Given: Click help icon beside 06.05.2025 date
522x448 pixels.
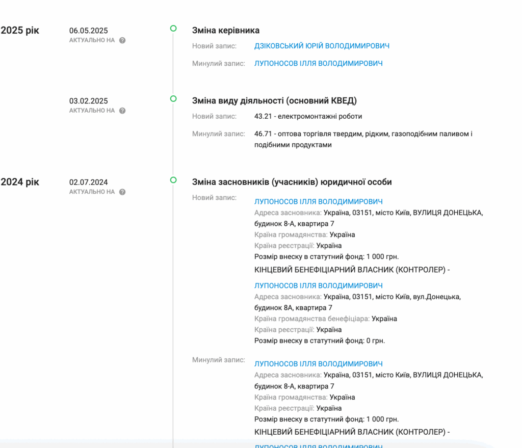Looking at the screenshot, I should tap(122, 40).
